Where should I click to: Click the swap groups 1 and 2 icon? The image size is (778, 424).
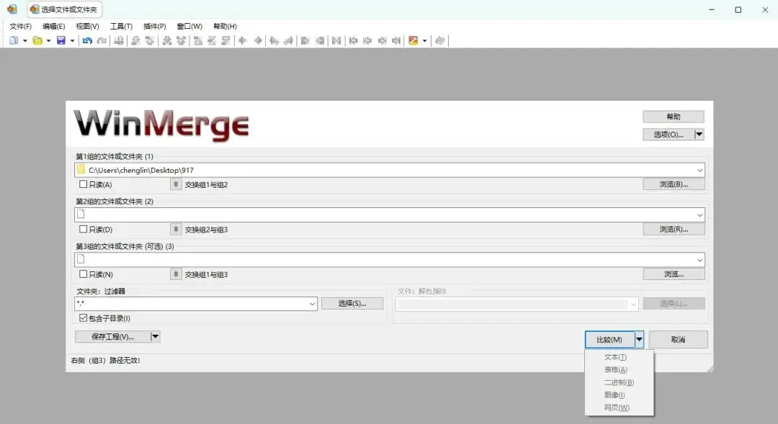point(176,184)
